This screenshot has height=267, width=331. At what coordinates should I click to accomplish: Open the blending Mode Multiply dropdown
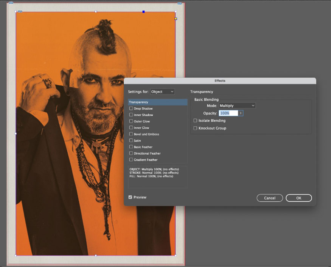tap(237, 105)
